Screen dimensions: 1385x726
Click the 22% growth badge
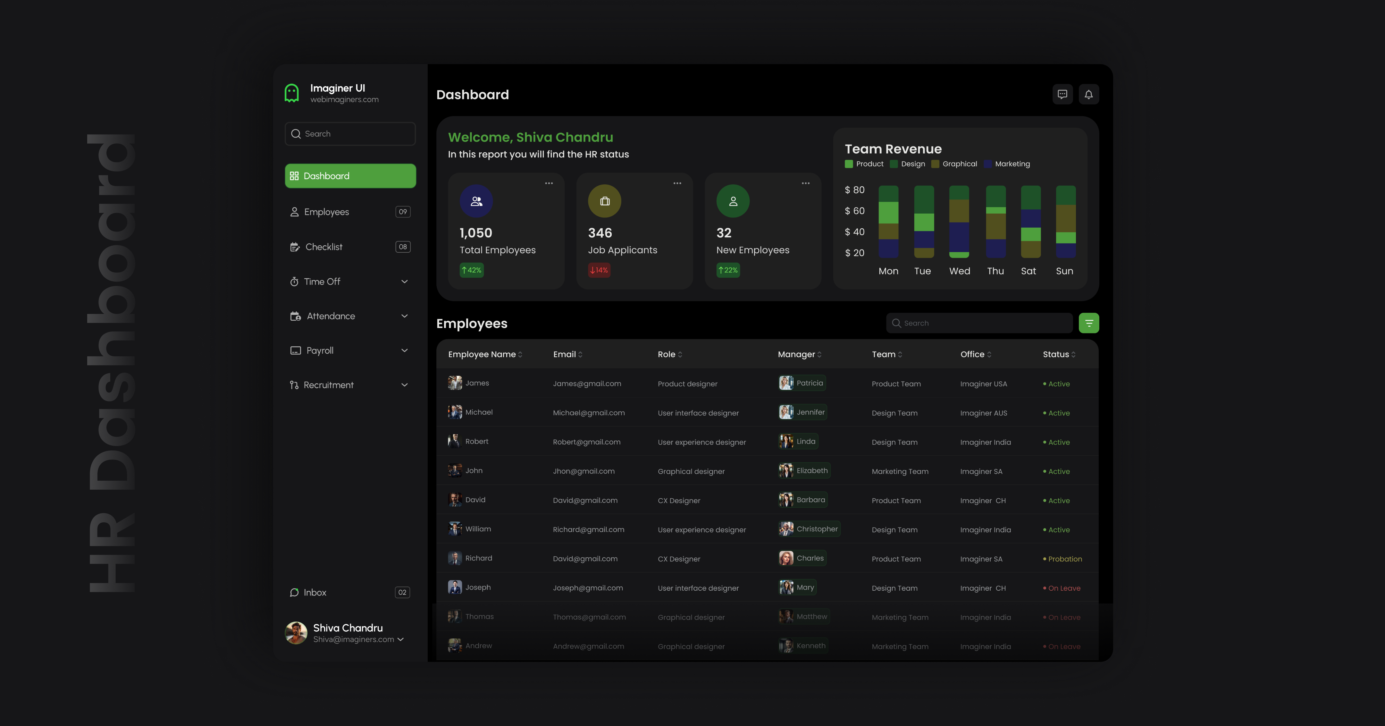[x=728, y=270]
